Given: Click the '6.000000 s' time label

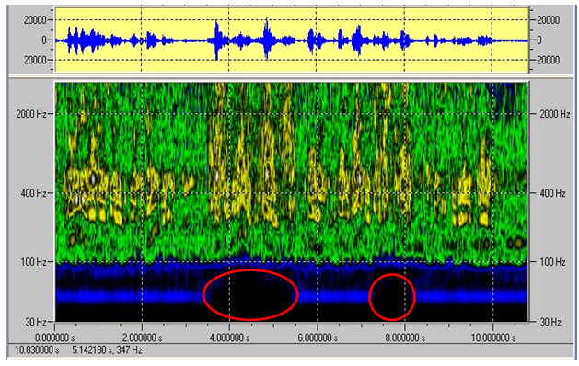Looking at the screenshot, I should (318, 338).
